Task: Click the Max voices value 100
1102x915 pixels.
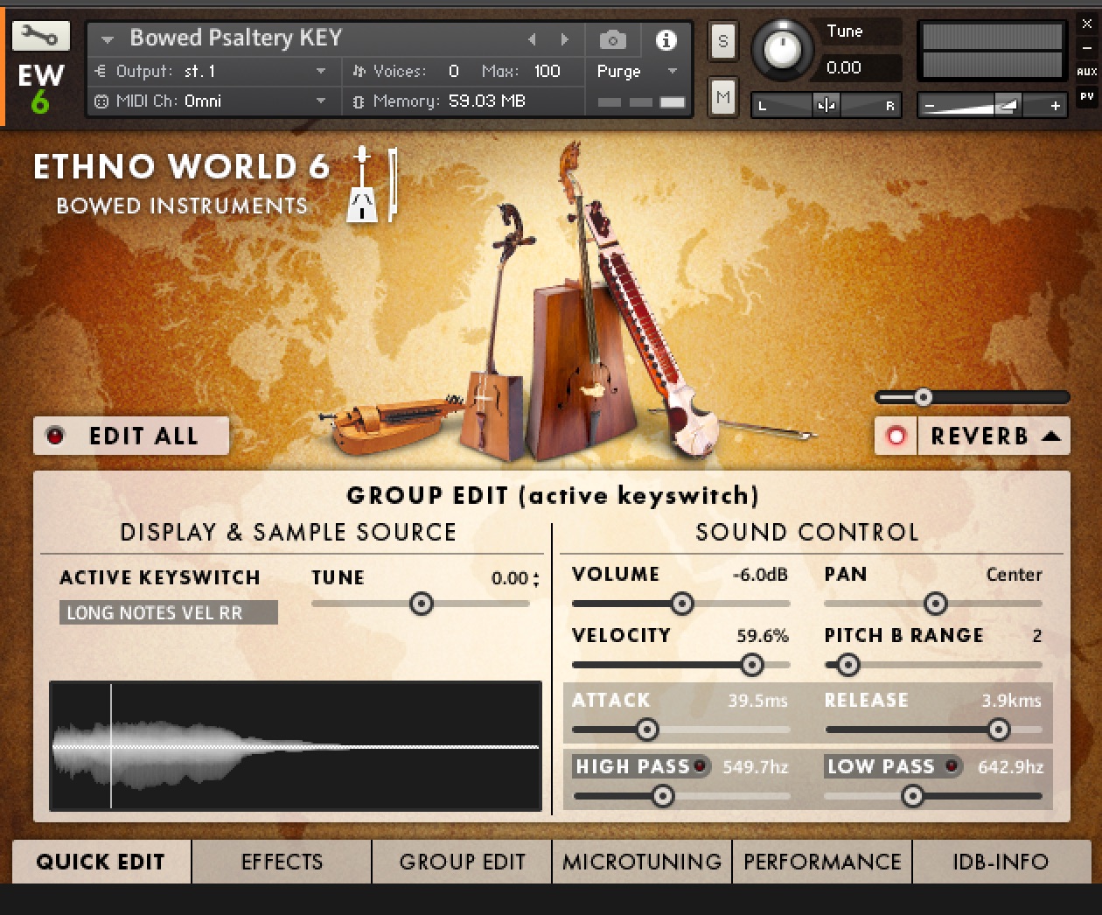Action: (x=548, y=71)
